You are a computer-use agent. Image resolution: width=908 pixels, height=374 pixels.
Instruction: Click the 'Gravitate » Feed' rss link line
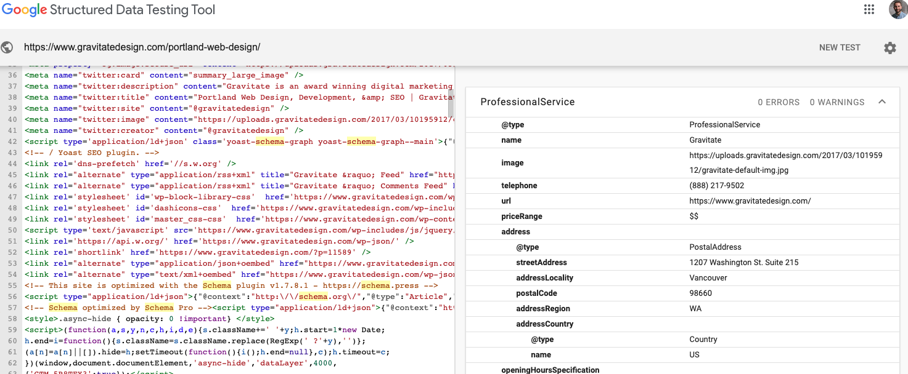point(239,175)
